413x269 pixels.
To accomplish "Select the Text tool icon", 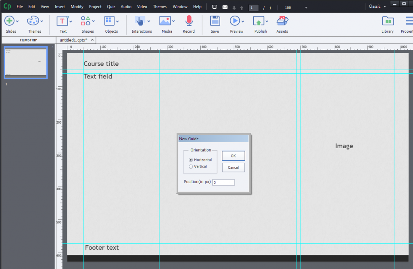I will (62, 21).
